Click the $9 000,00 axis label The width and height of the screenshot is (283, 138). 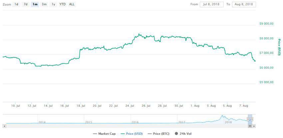[266, 23]
